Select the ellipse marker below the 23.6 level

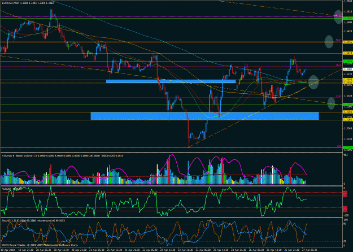(331, 103)
